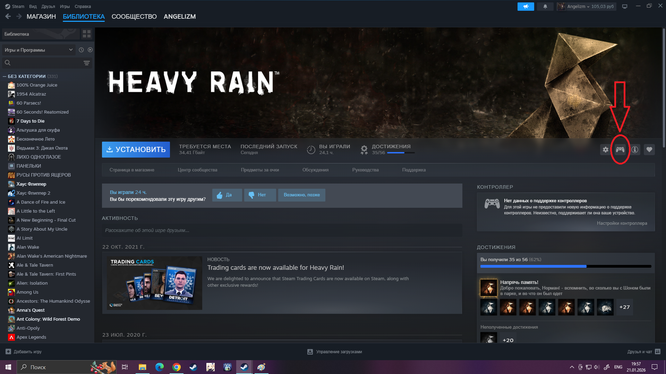The height and width of the screenshot is (374, 666).
Task: Open the Вид menu
Action: pos(33,7)
